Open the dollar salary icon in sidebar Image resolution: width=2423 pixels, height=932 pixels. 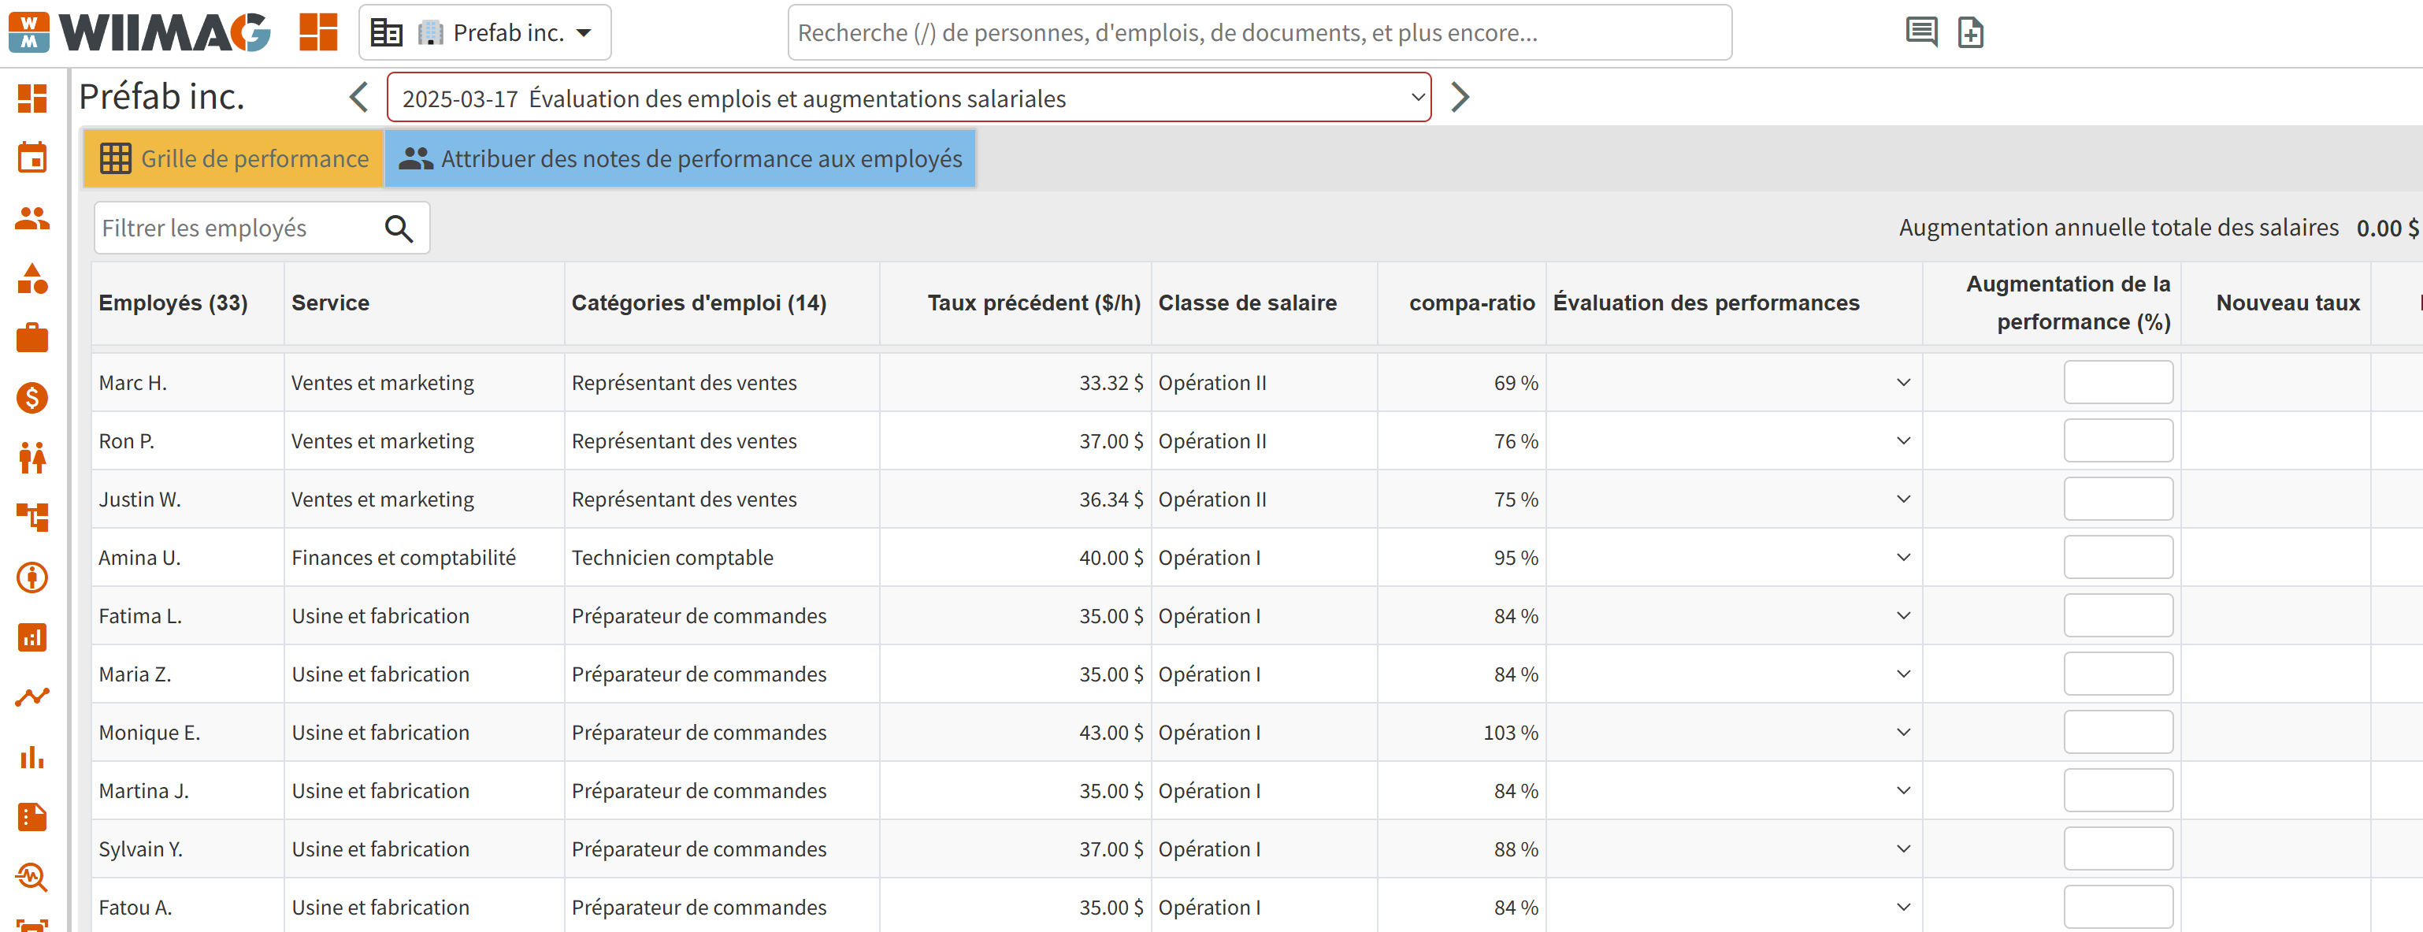(x=32, y=398)
